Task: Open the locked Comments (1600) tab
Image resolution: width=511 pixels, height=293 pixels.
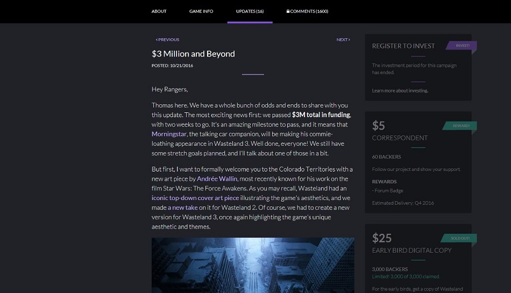Action: [x=309, y=11]
